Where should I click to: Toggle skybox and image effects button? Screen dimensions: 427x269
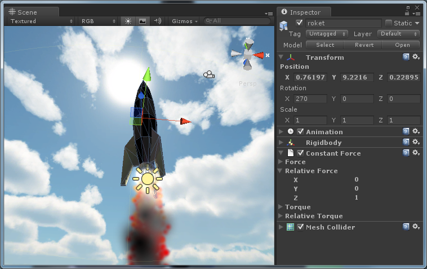143,21
